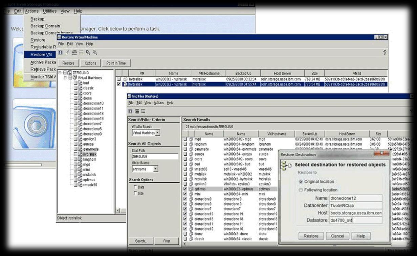Click the VM icon beside vmsolx86 in the tree
The width and height of the screenshot is (417, 256).
coord(80,185)
